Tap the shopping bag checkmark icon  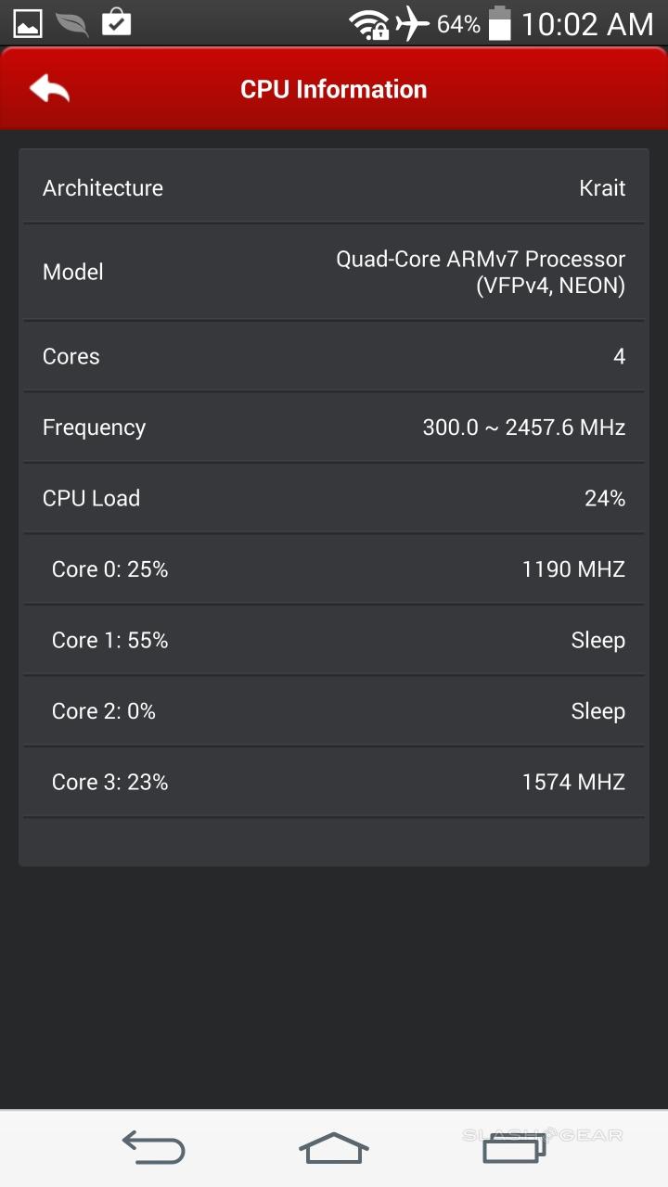point(116,22)
